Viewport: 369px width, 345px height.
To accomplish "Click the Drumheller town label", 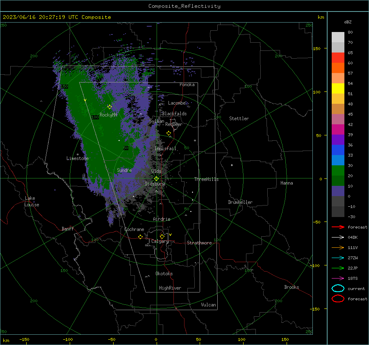I will [x=240, y=202].
